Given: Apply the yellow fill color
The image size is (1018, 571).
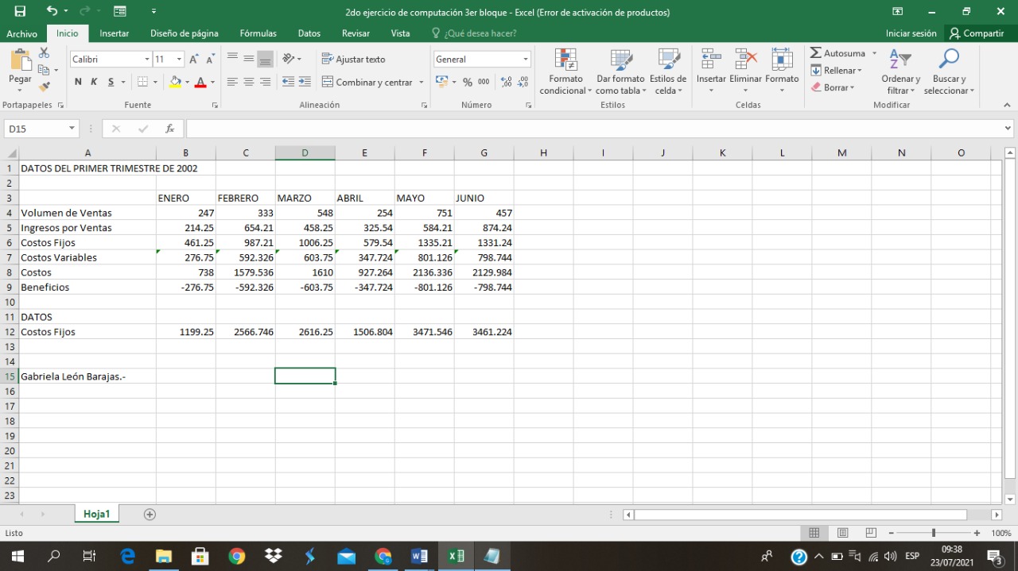Looking at the screenshot, I should [176, 82].
